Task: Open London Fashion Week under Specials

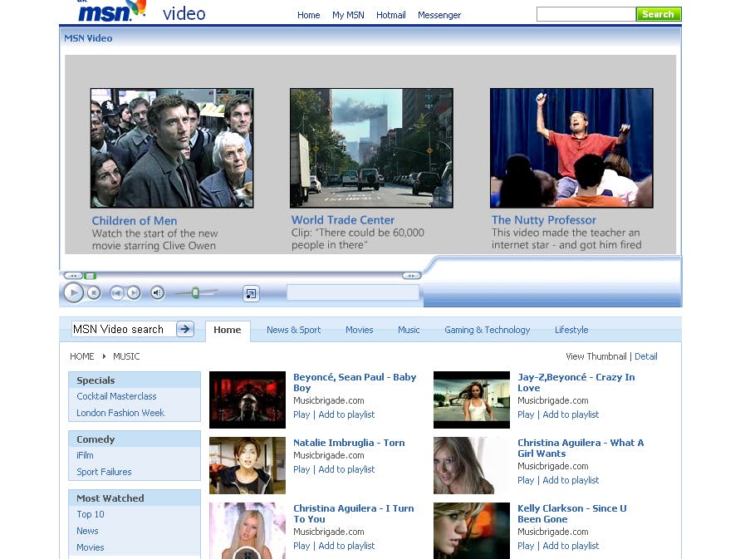Action: (120, 413)
